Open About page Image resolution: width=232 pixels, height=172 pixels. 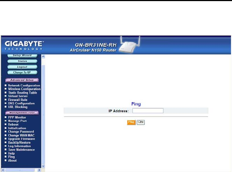click(12, 160)
